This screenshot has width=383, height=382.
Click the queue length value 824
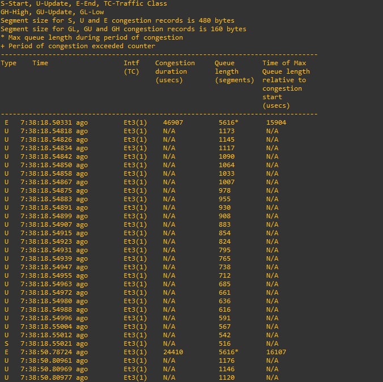click(224, 241)
